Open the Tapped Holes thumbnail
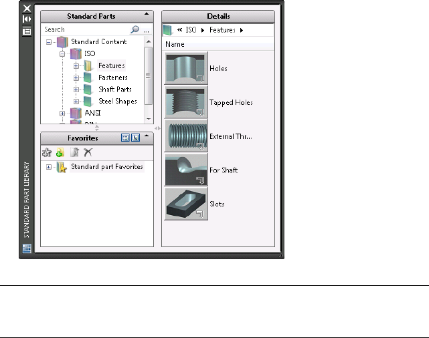429x338 pixels. [x=186, y=102]
